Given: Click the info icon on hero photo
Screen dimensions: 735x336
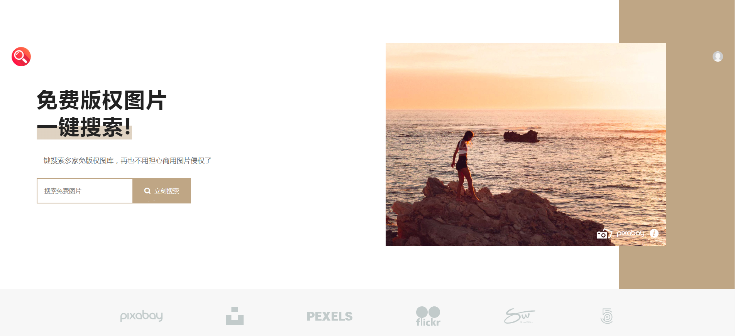Looking at the screenshot, I should click(654, 233).
